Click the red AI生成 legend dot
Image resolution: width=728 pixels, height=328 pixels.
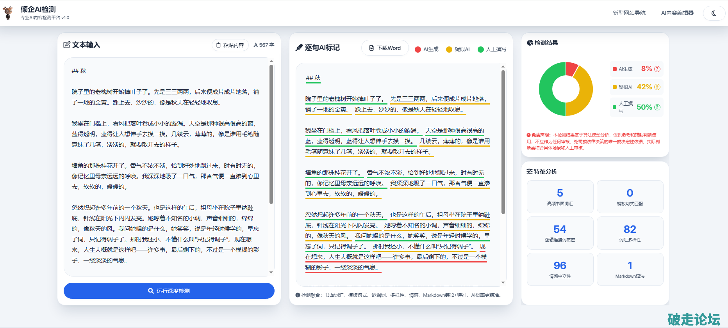click(418, 49)
